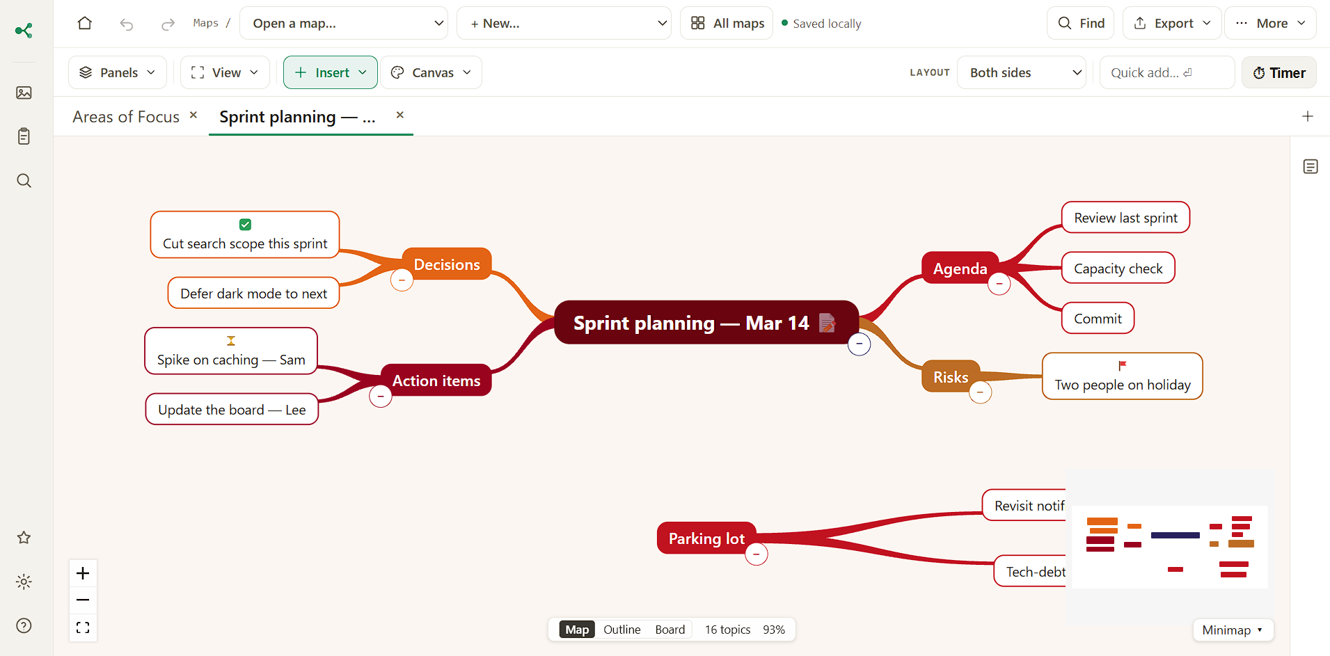This screenshot has height=656, width=1330.
Task: Click the 'Saved locally' status
Action: pos(821,24)
